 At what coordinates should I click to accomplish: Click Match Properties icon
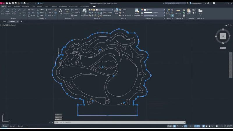pyautogui.click(x=137, y=12)
